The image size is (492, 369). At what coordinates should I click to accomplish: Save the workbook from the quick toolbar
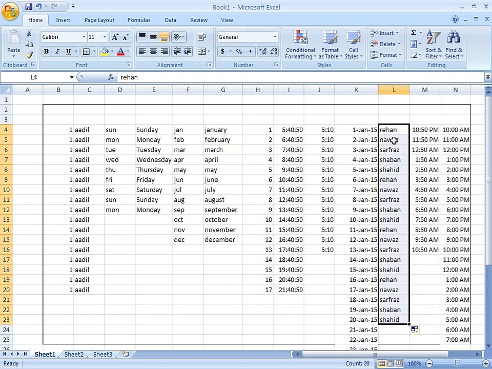pos(29,6)
